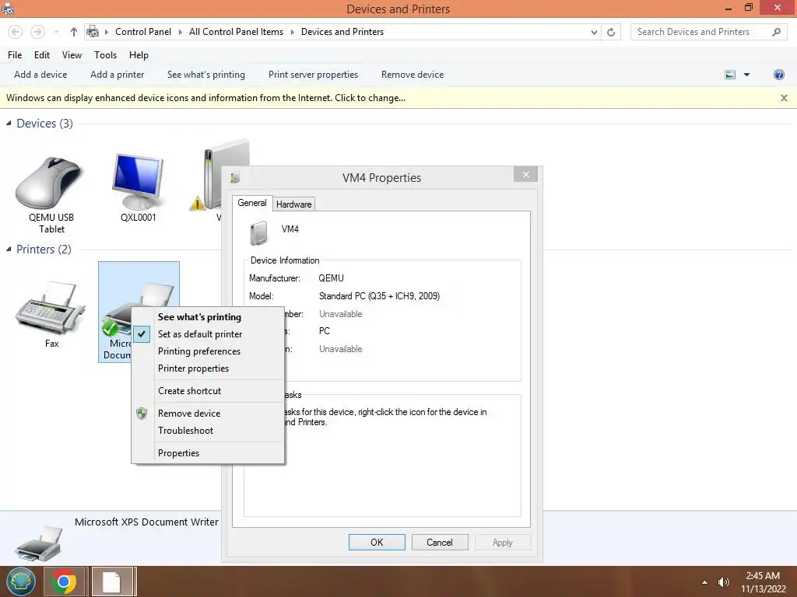The height and width of the screenshot is (597, 797).
Task: Click the volume speaker tray icon
Action: (x=724, y=582)
